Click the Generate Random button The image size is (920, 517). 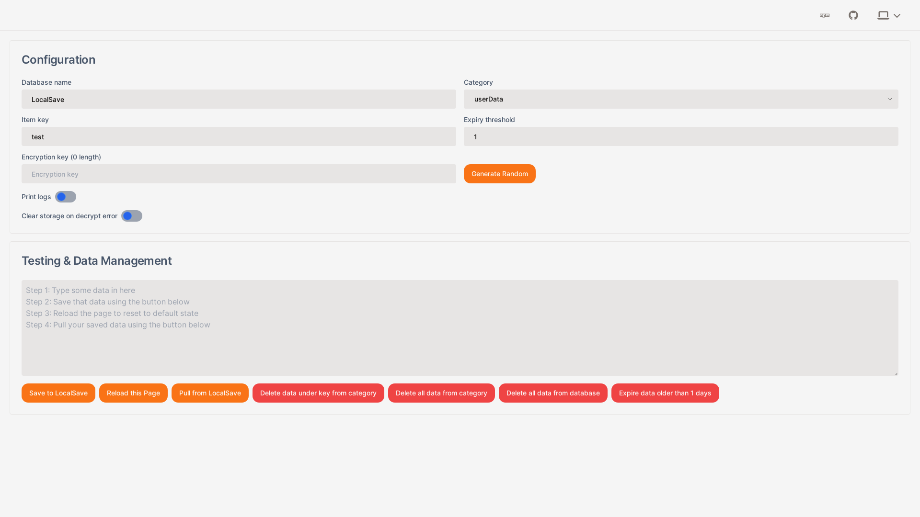[500, 174]
